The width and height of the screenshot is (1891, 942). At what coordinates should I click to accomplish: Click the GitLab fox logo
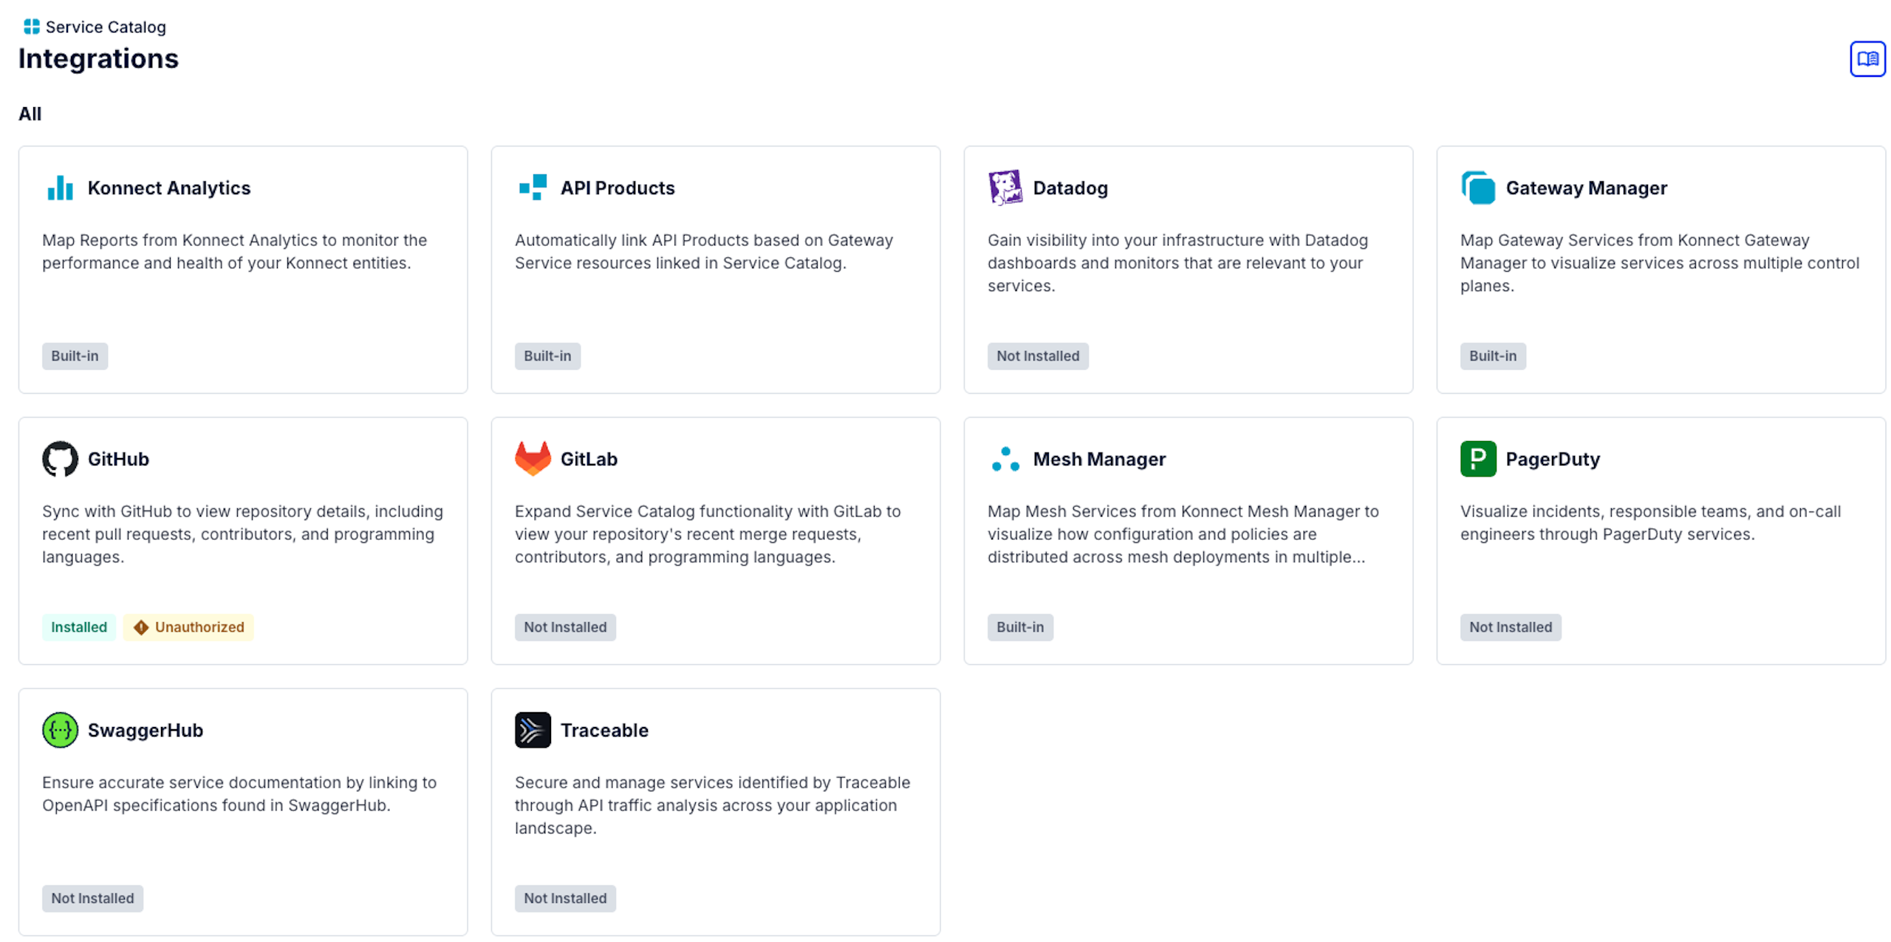(533, 459)
